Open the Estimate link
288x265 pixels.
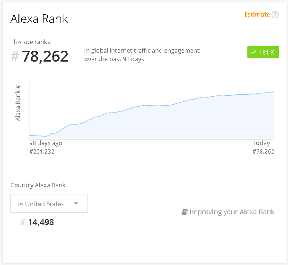click(257, 15)
